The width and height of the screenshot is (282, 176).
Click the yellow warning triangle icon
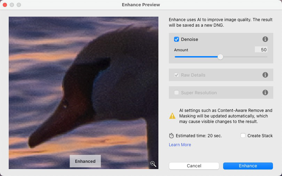pyautogui.click(x=172, y=116)
